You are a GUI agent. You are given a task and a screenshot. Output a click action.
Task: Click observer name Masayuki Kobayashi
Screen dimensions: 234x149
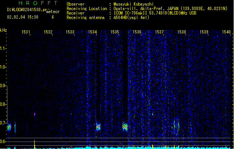pos(134,4)
